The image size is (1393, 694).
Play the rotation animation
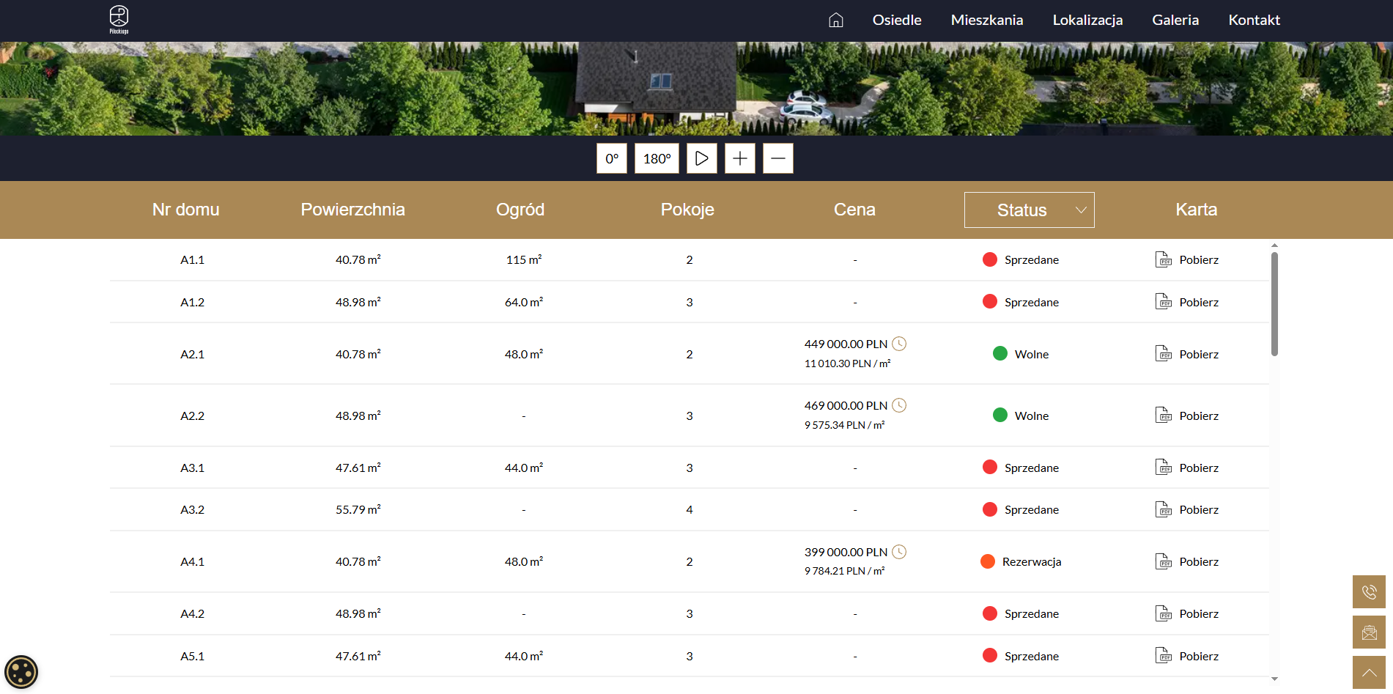point(702,158)
